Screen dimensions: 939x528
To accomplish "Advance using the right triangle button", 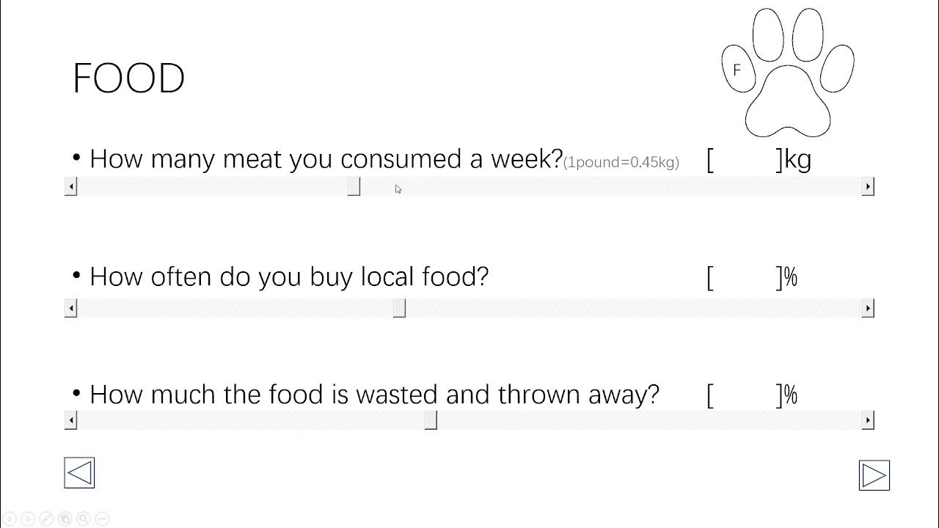I will [874, 475].
